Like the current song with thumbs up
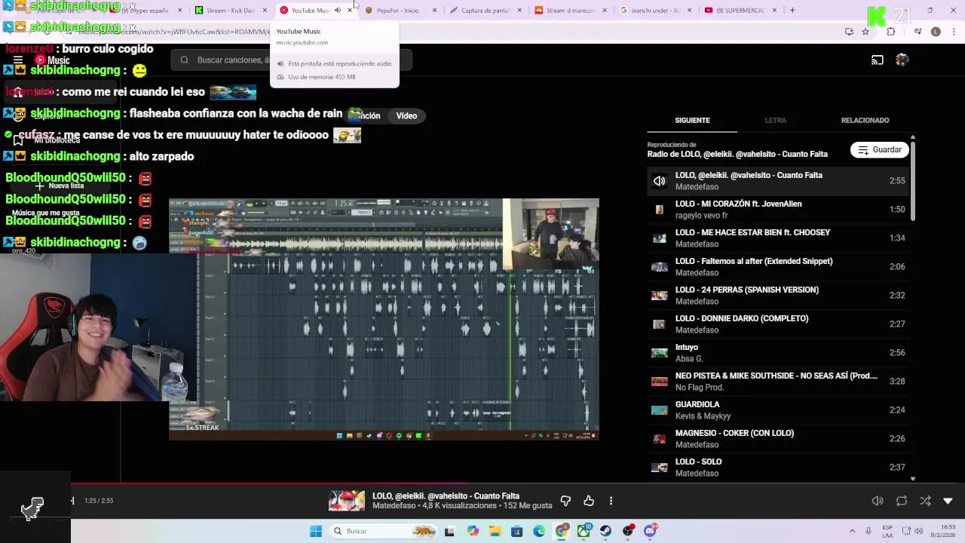Image resolution: width=965 pixels, height=543 pixels. (589, 501)
